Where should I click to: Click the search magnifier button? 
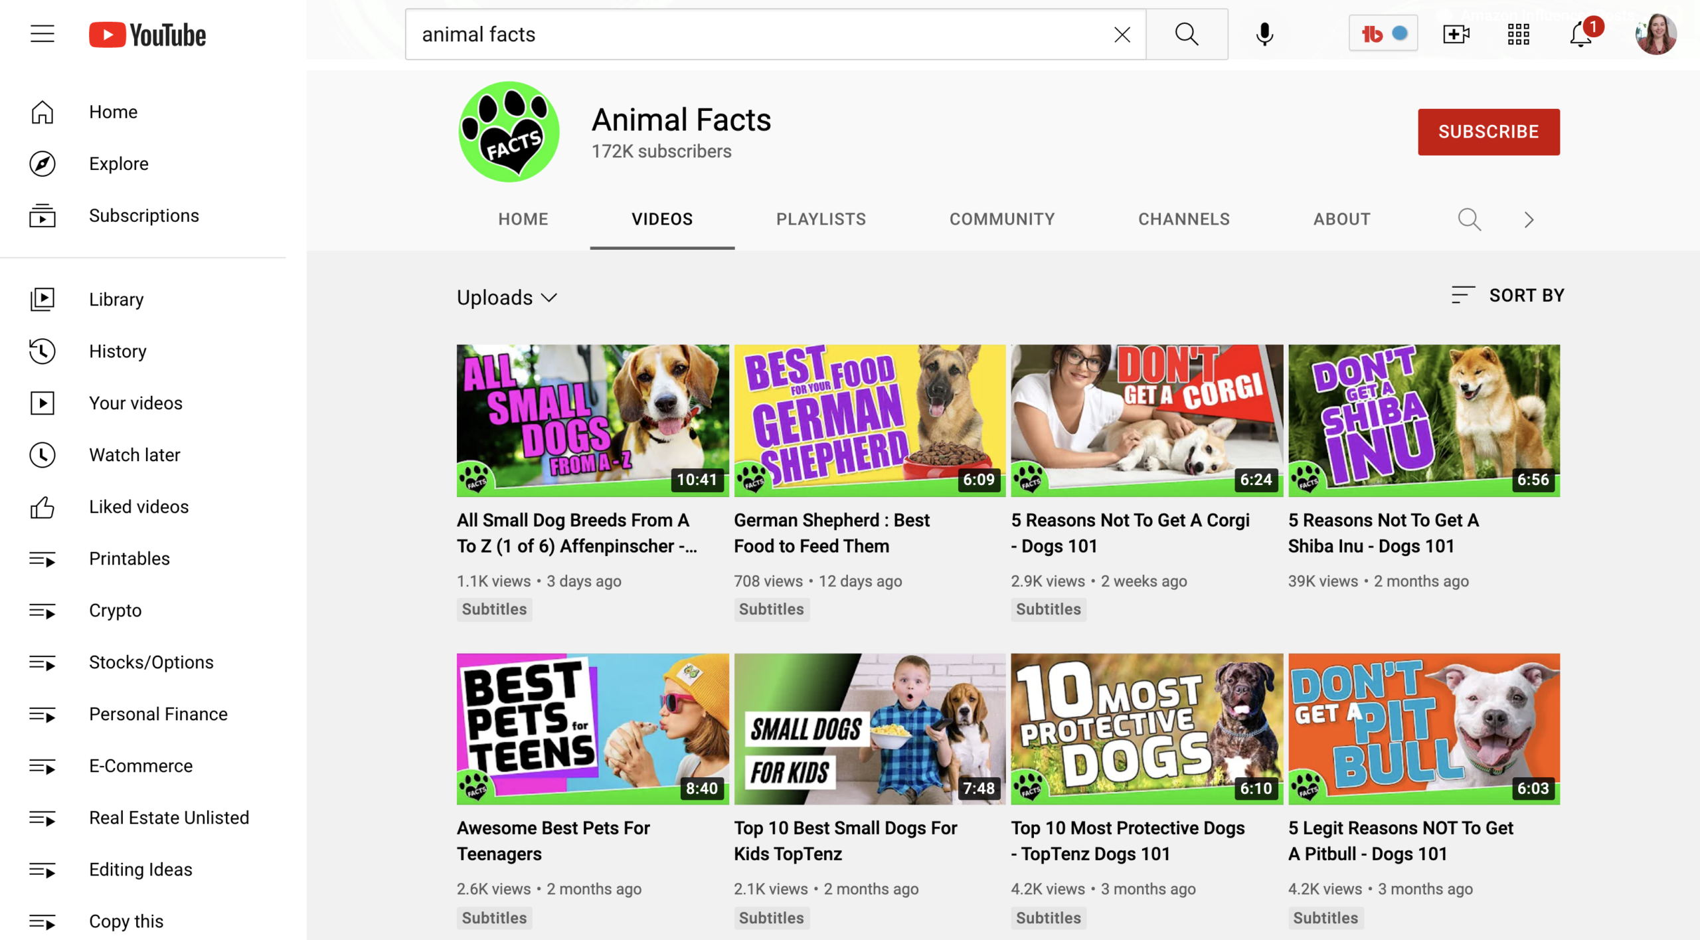click(1187, 35)
